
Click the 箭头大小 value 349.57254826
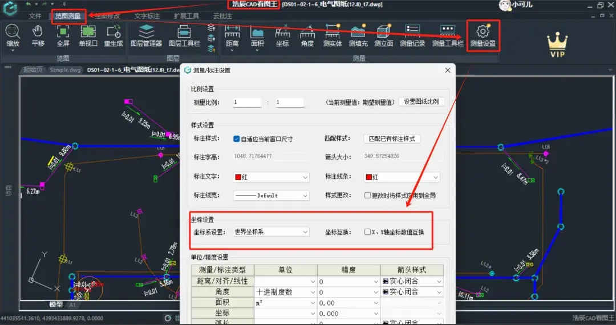click(403, 156)
